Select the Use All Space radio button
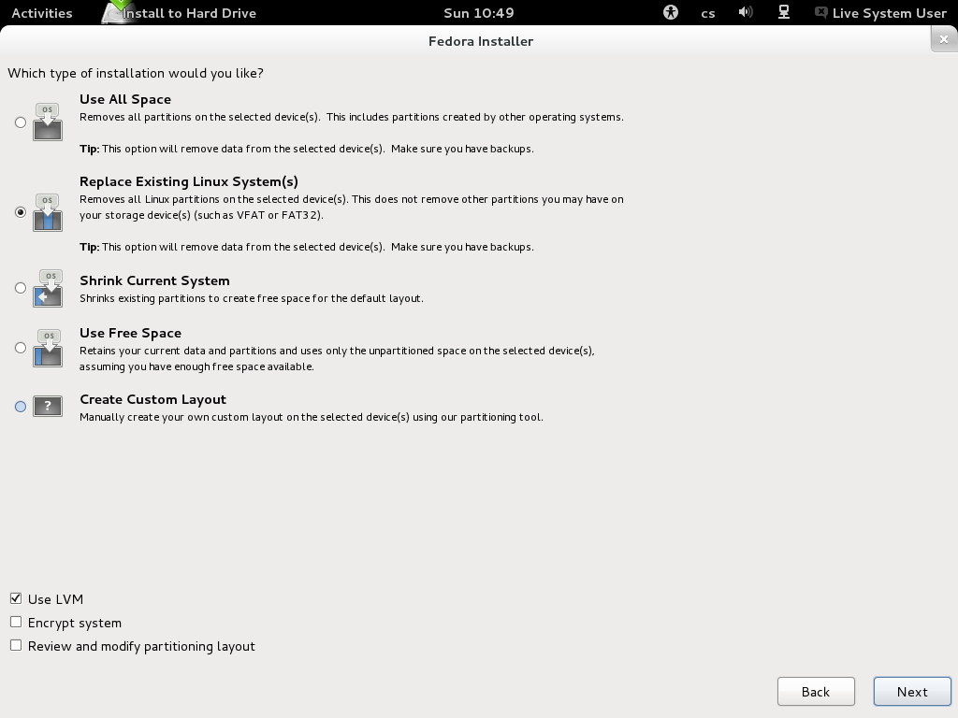The height and width of the screenshot is (718, 958). coord(21,122)
